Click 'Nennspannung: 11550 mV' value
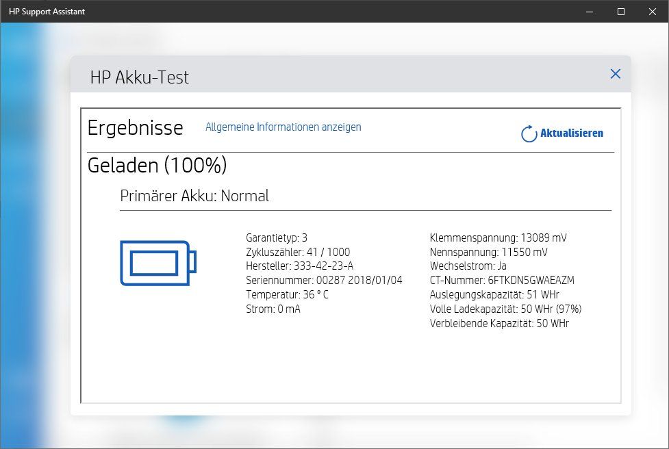Viewport: 669px width, 449px height. point(488,252)
